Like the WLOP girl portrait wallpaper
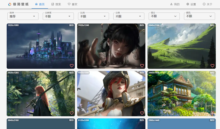 (142, 66)
